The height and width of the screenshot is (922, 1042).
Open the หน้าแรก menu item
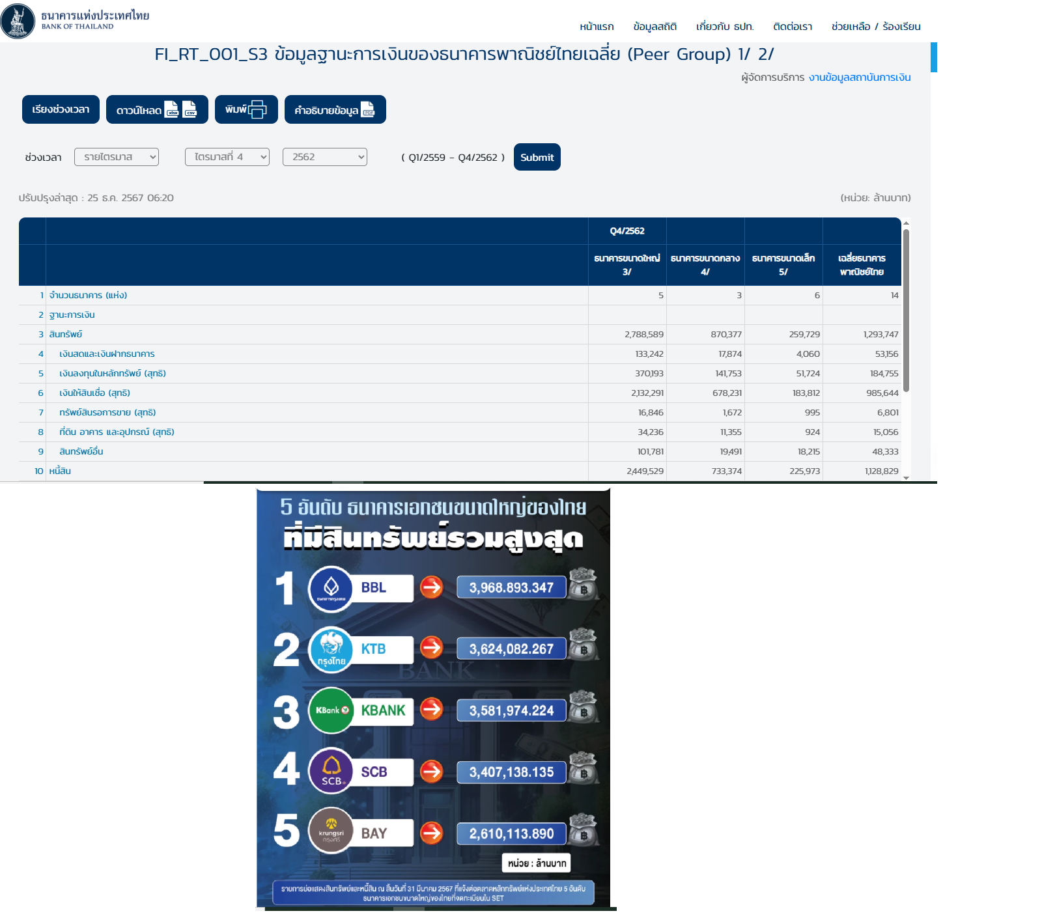(x=597, y=27)
